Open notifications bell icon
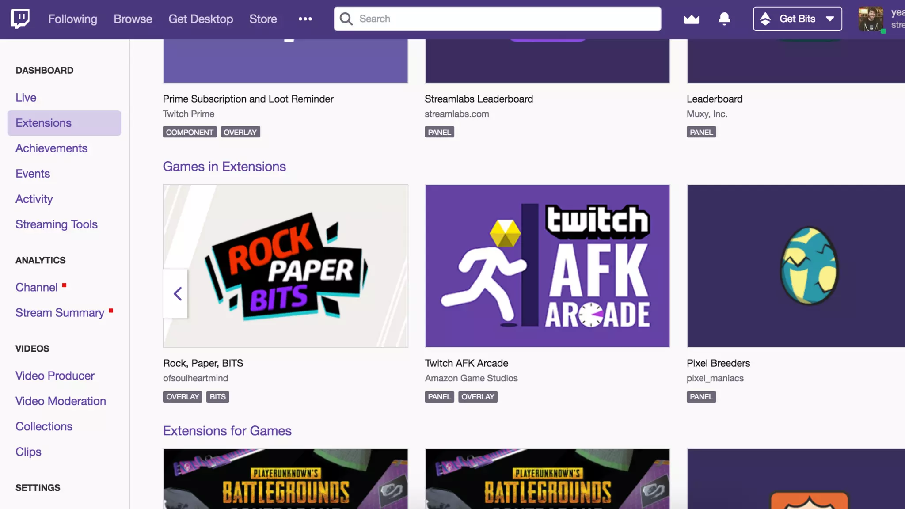Viewport: 905px width, 509px height. click(x=724, y=19)
